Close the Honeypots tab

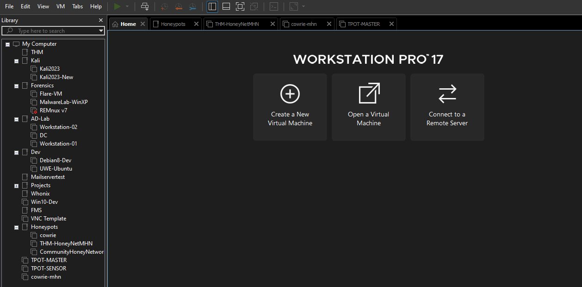tap(196, 24)
